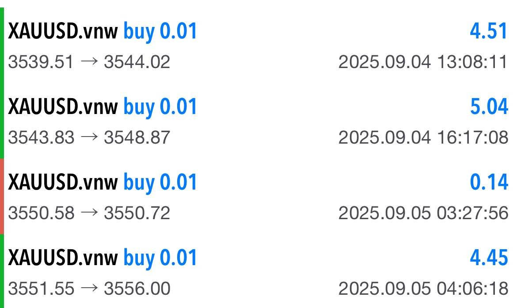Click "buy 0.01" on the 4.51 profit trade
517x308 pixels.
click(x=160, y=32)
